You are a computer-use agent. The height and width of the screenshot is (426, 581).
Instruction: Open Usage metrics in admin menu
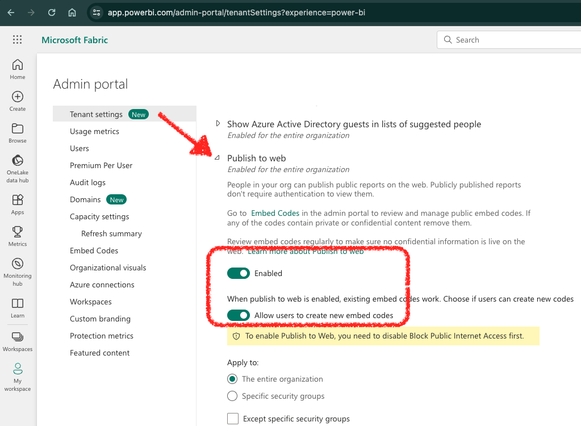(x=94, y=132)
